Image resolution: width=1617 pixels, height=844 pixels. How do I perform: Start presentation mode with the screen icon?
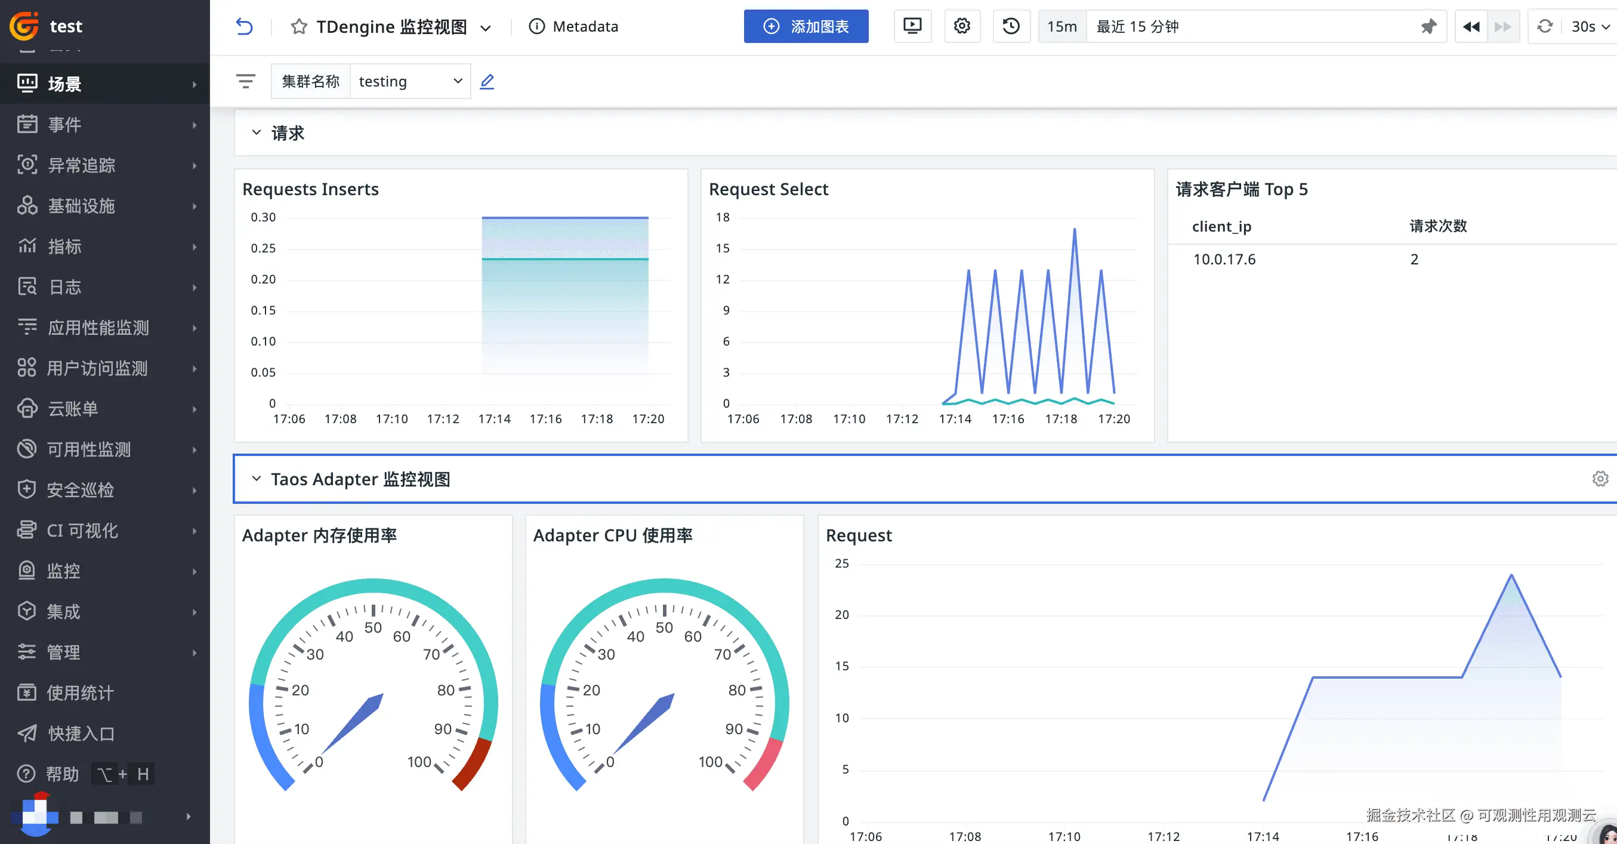(912, 26)
